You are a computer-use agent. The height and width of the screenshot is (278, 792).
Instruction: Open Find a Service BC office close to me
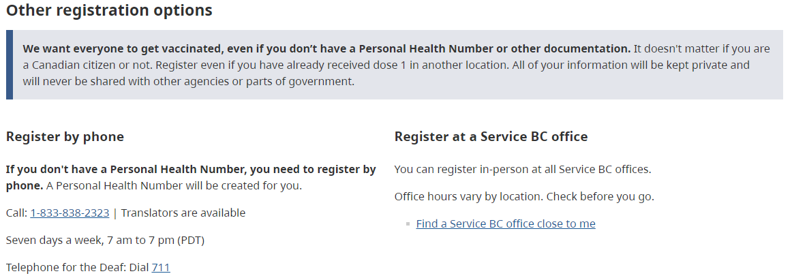[x=506, y=223]
